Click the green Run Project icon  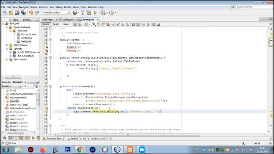pos(95,13)
